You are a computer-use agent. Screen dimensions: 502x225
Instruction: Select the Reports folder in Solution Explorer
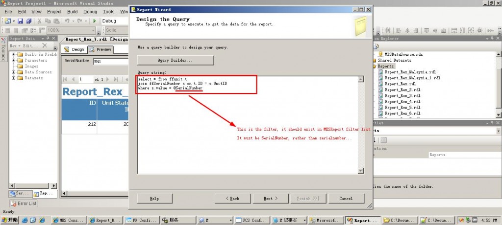386,66
